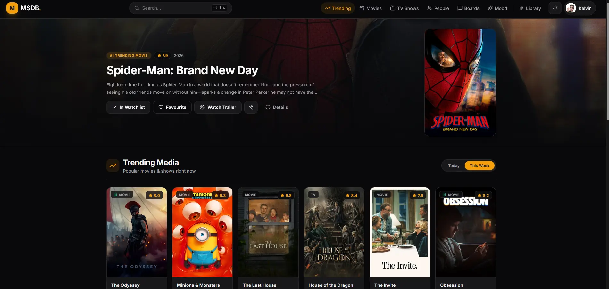Open The Odyssey poster card
Viewport: 609px width, 289px height.
(137, 232)
